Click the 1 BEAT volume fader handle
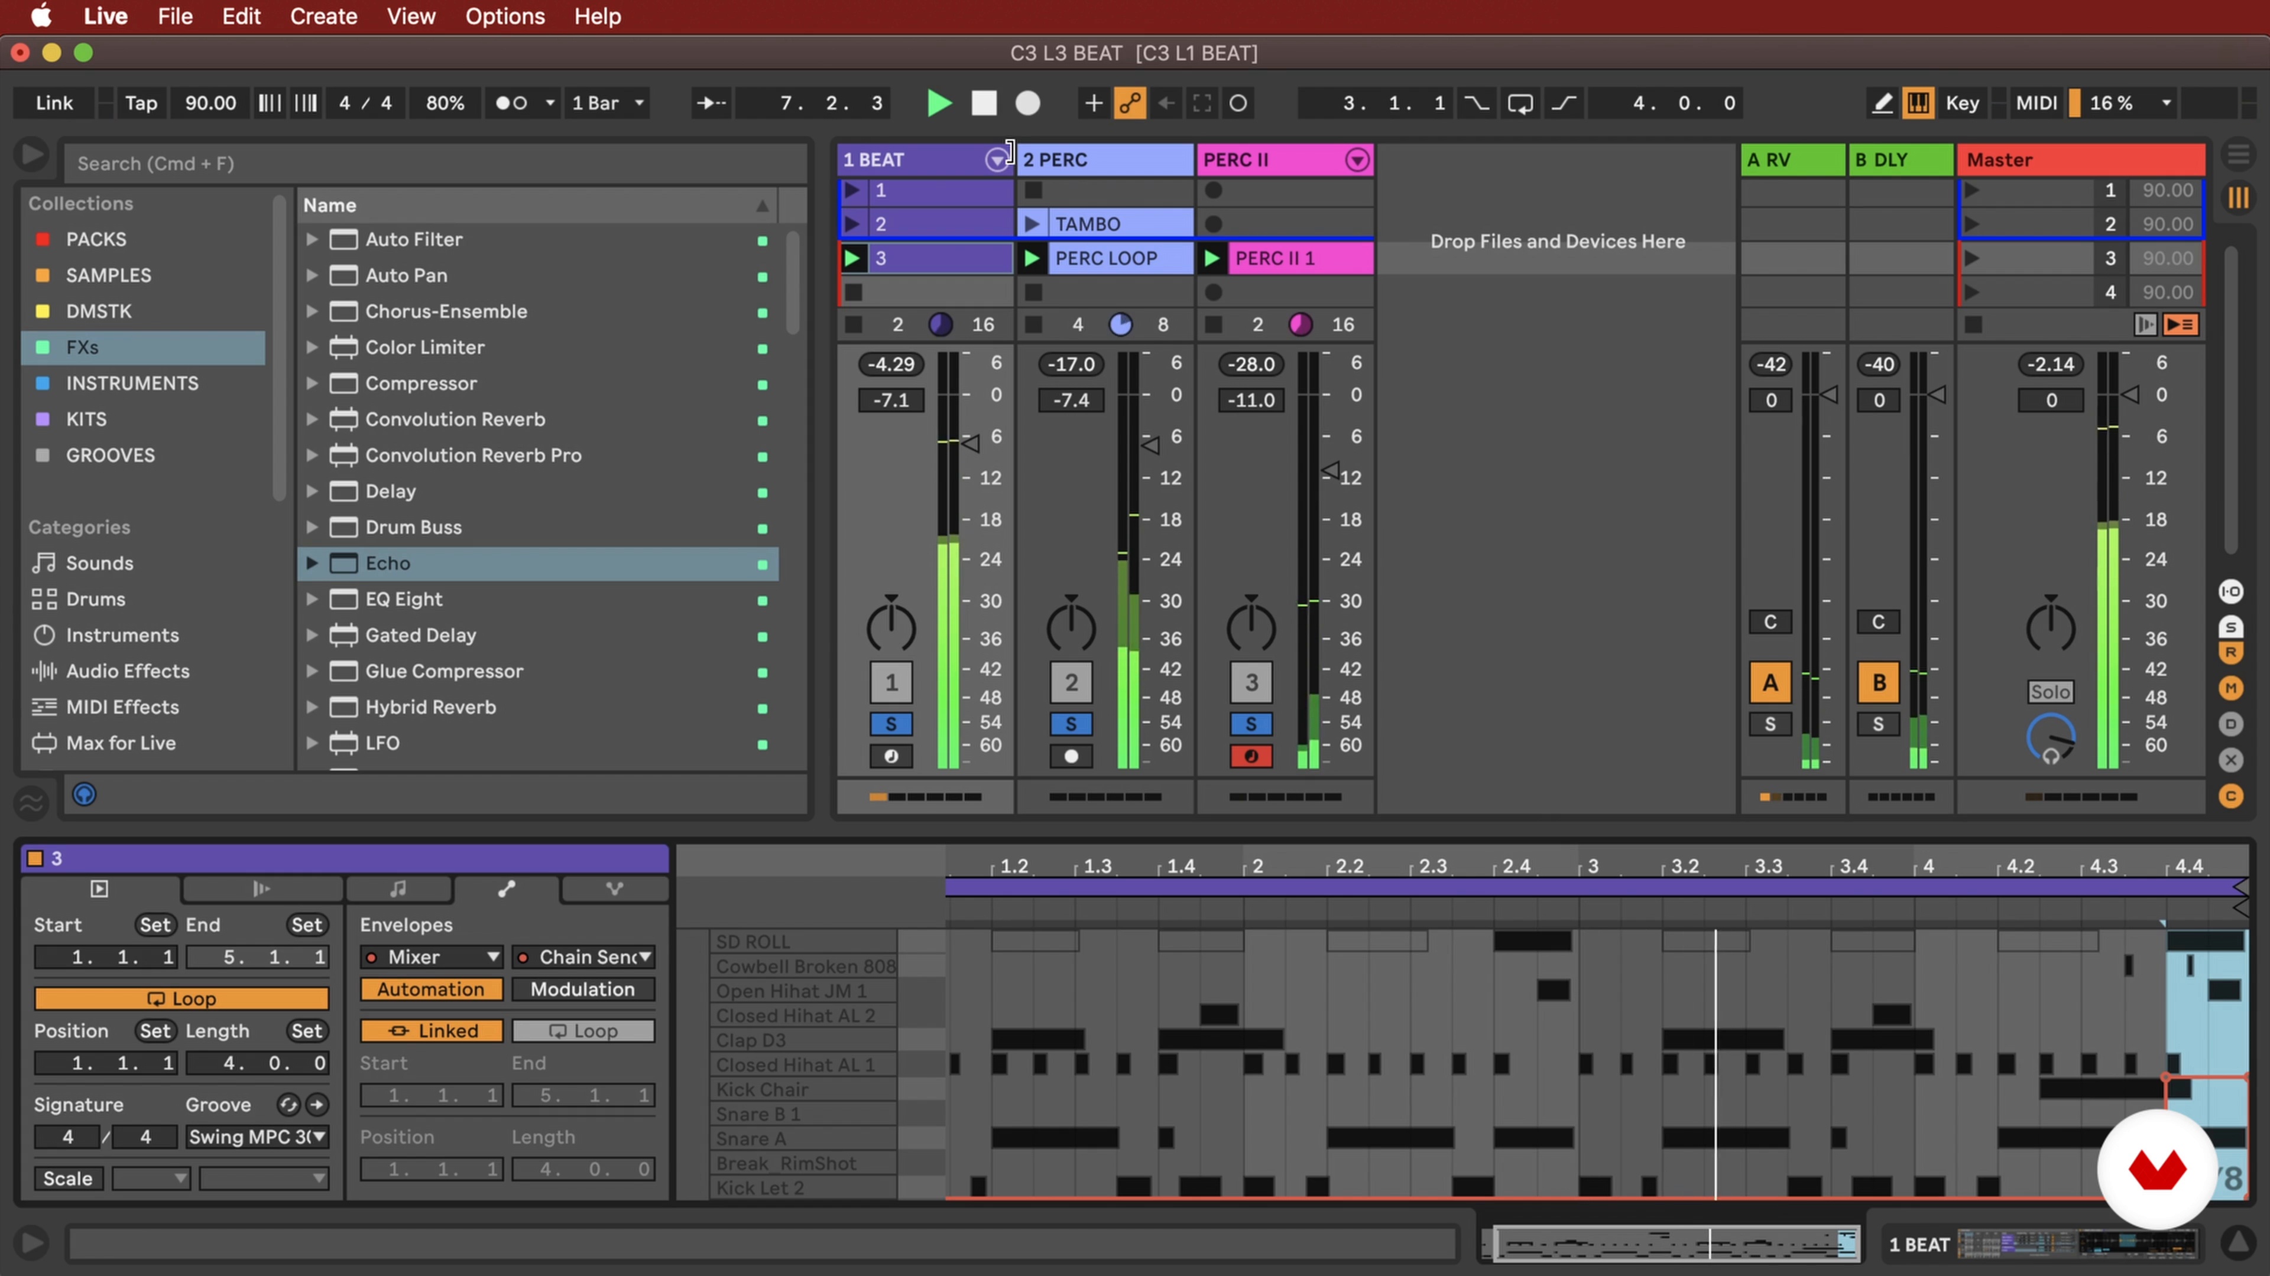This screenshot has height=1276, width=2270. click(x=969, y=443)
